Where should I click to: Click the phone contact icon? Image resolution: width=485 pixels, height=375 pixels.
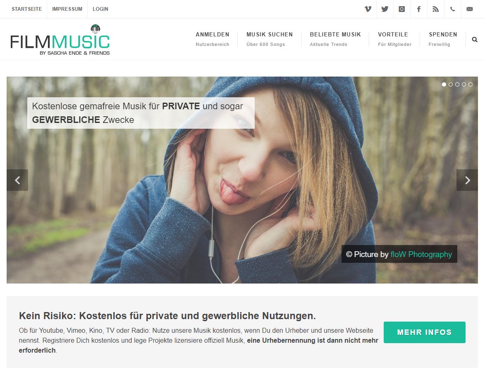[452, 9]
